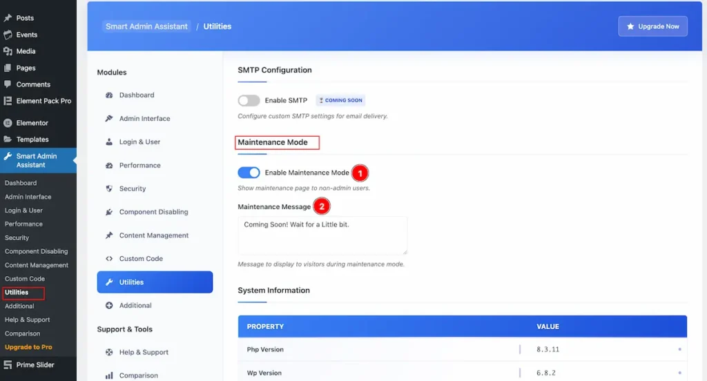707x381 pixels.
Task: Click the Comparison bar chart icon
Action: [109, 375]
